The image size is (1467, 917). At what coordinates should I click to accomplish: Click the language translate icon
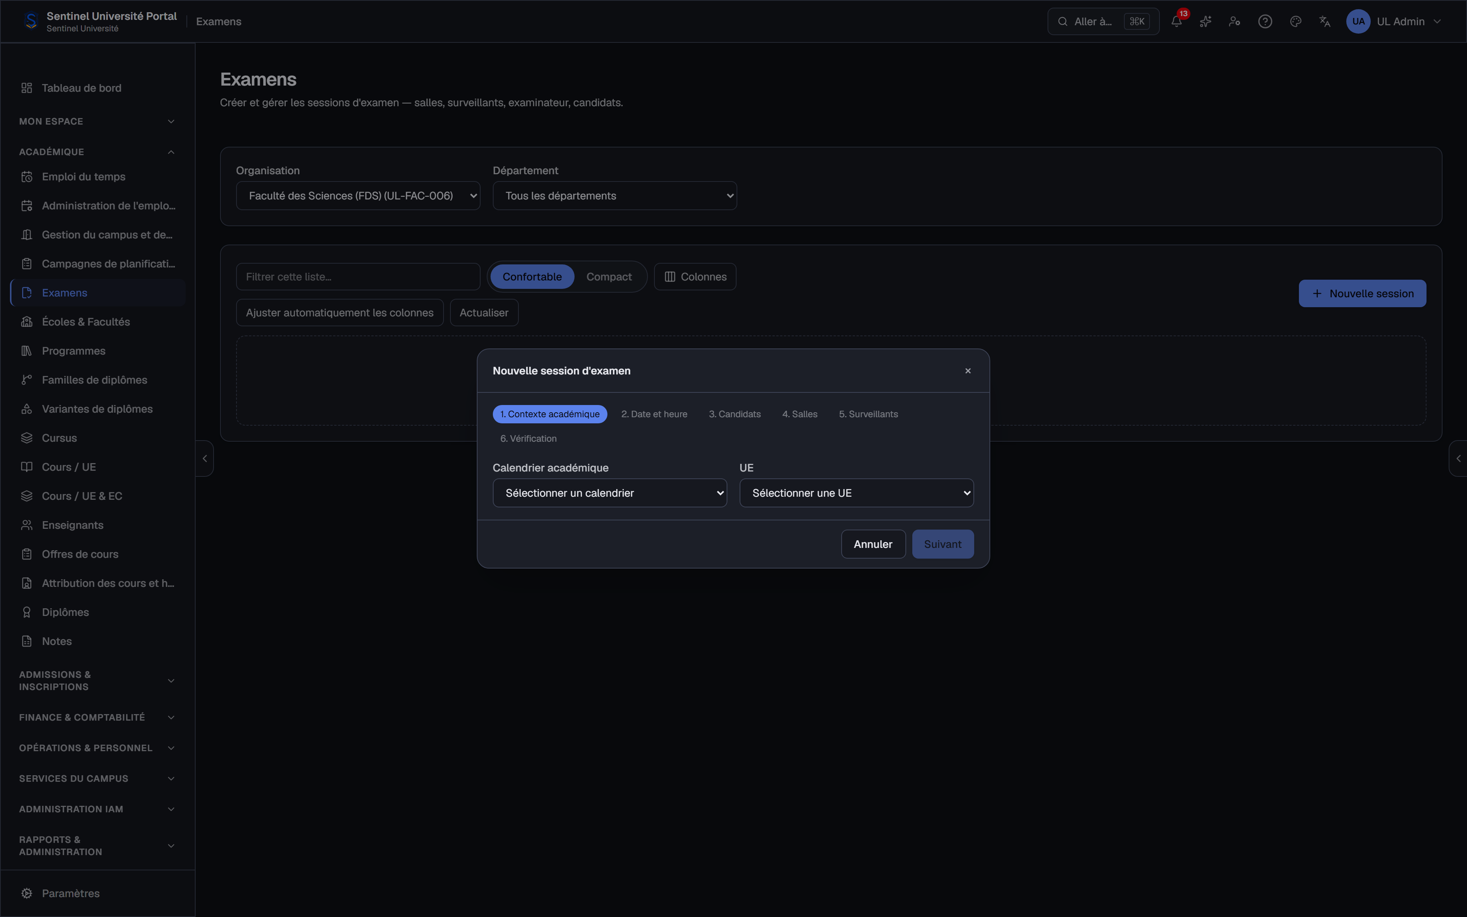tap(1325, 21)
